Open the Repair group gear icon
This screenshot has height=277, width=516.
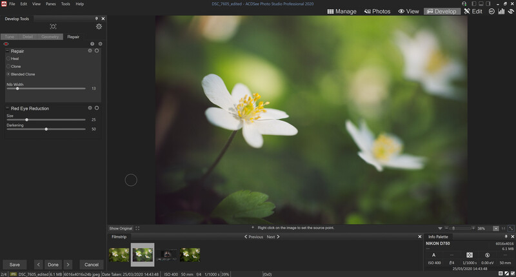click(90, 51)
